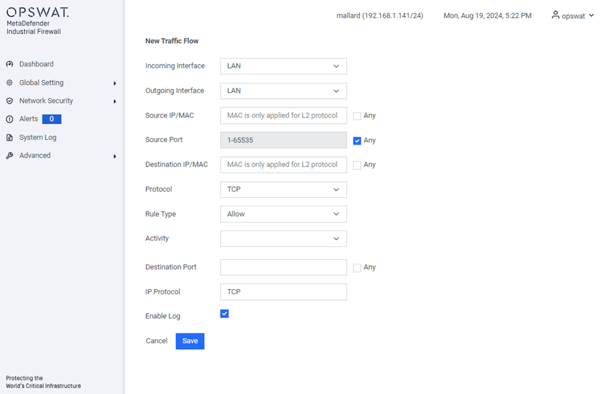Disable the Enable Log checkbox
Screen dimensions: 601x394
224,314
